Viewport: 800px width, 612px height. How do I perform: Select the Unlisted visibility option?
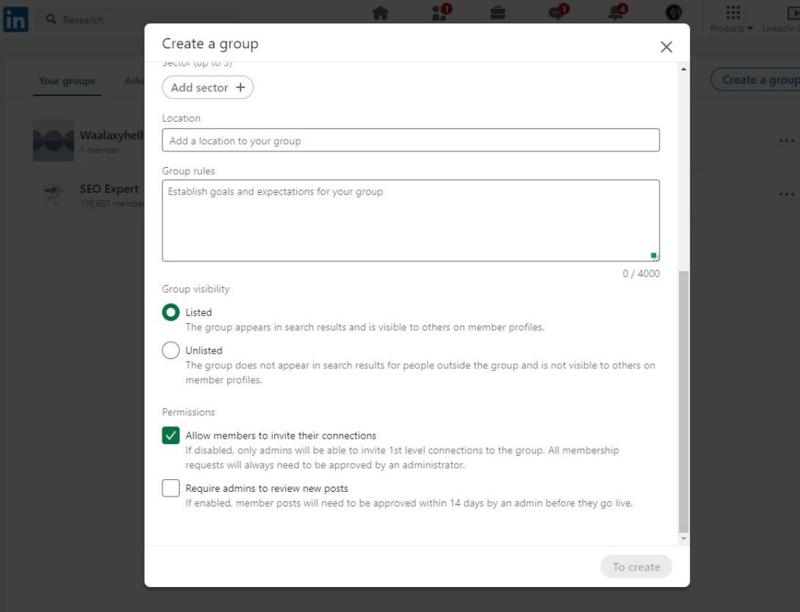pyautogui.click(x=170, y=350)
